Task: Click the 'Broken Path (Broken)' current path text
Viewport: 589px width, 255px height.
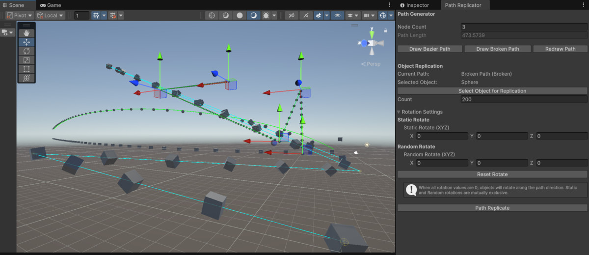Action: 486,74
